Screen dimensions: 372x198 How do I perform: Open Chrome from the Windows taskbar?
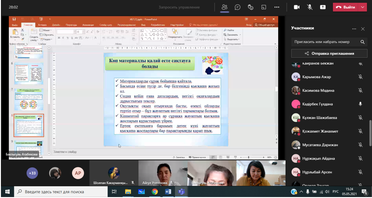(155, 191)
